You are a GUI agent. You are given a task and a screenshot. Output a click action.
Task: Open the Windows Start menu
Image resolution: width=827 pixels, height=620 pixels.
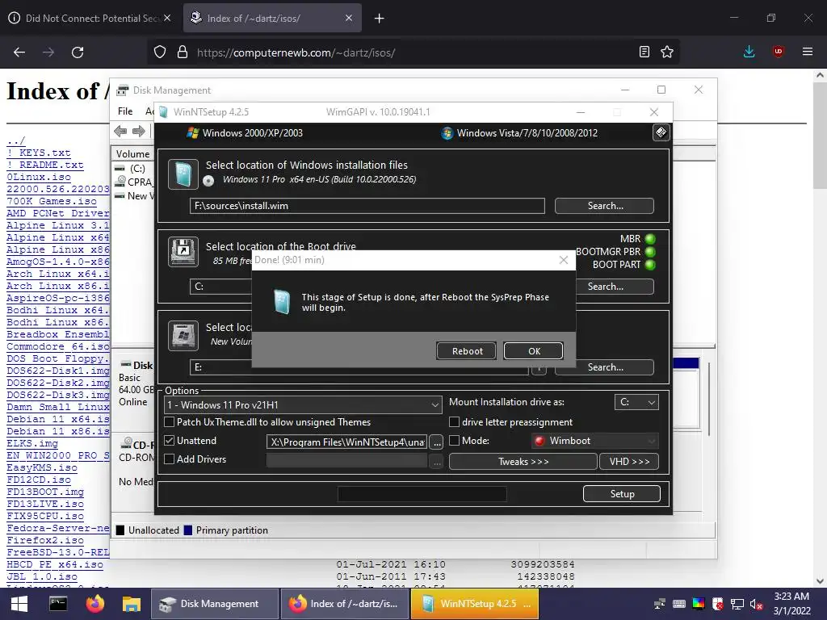[x=19, y=604]
